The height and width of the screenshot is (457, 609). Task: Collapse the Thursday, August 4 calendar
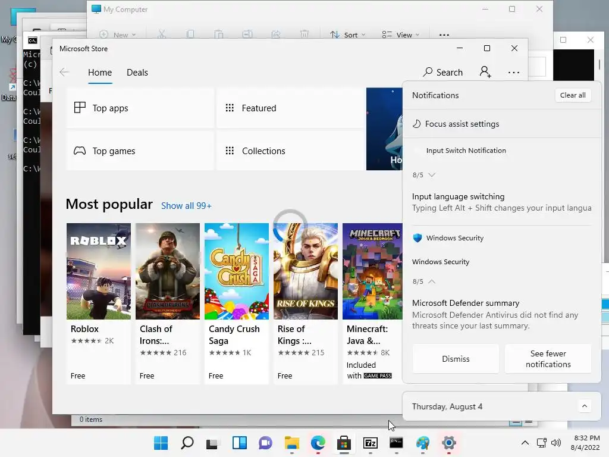click(x=585, y=406)
